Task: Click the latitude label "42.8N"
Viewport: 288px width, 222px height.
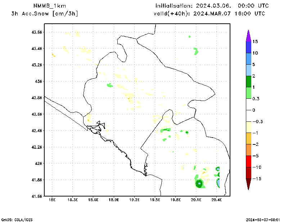Action: tap(37, 98)
